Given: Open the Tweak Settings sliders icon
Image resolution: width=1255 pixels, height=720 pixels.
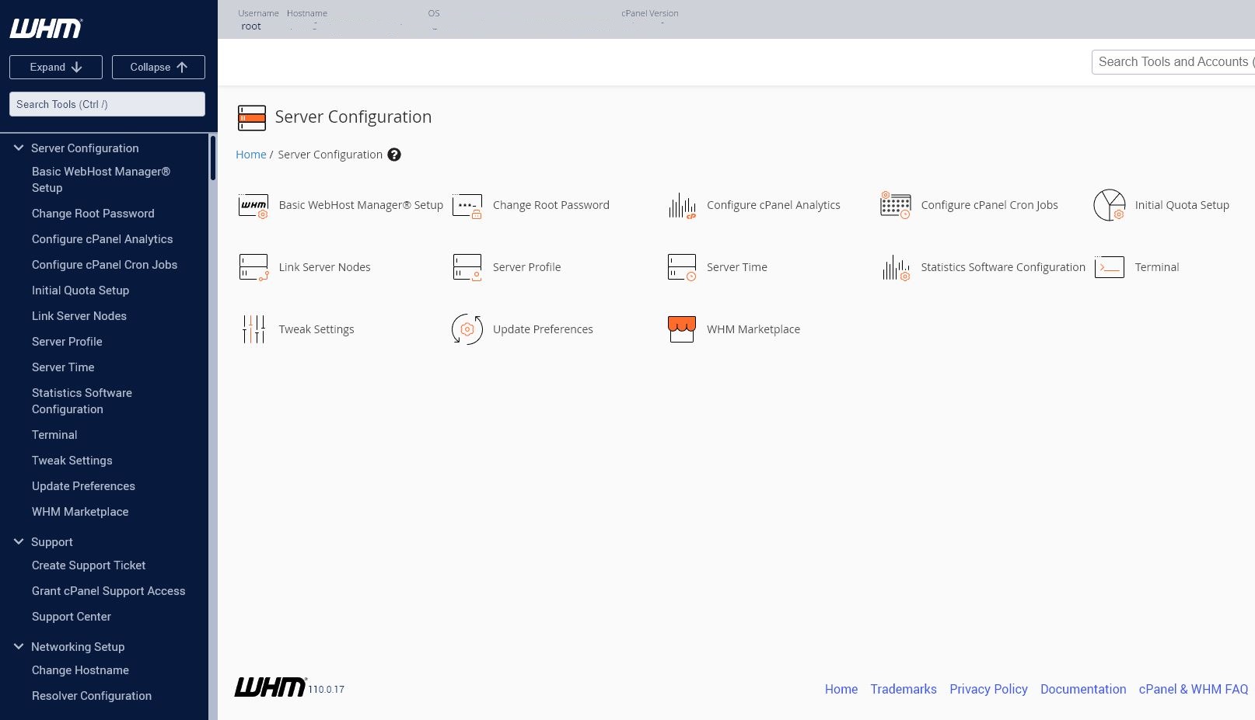Looking at the screenshot, I should 253,329.
